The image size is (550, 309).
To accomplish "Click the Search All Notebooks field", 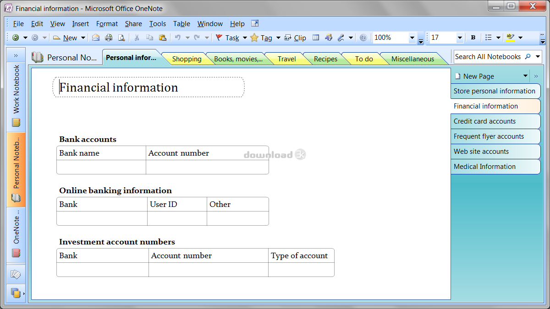I will (487, 57).
